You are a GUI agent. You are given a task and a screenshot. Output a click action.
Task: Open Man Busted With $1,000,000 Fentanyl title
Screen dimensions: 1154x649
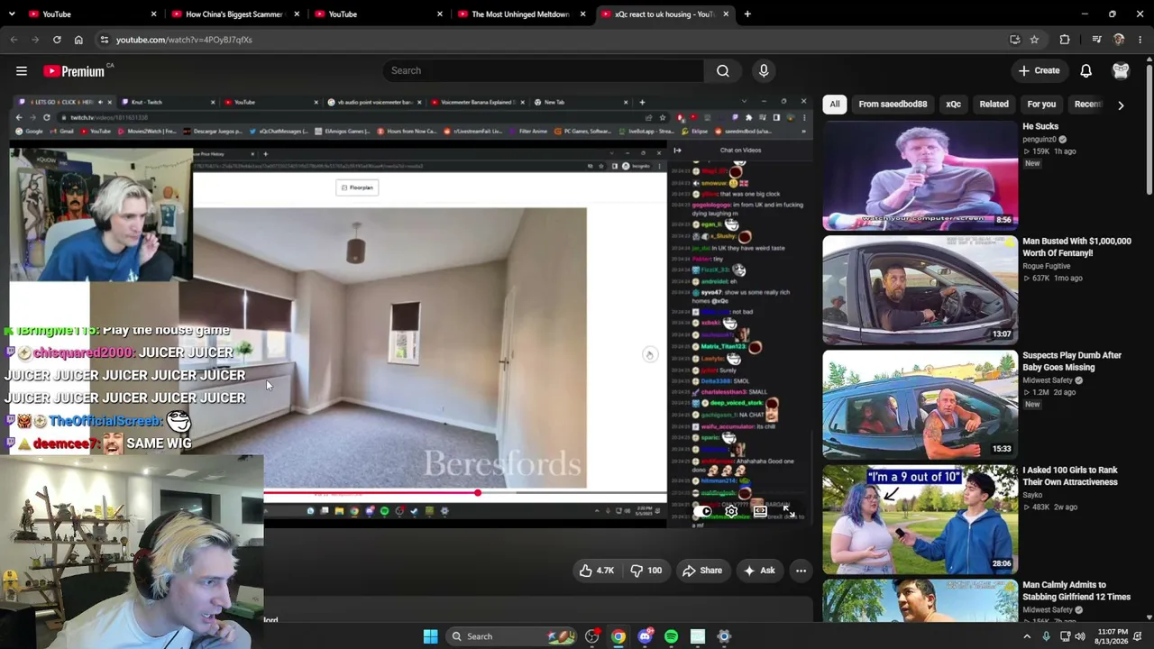pyautogui.click(x=1076, y=247)
